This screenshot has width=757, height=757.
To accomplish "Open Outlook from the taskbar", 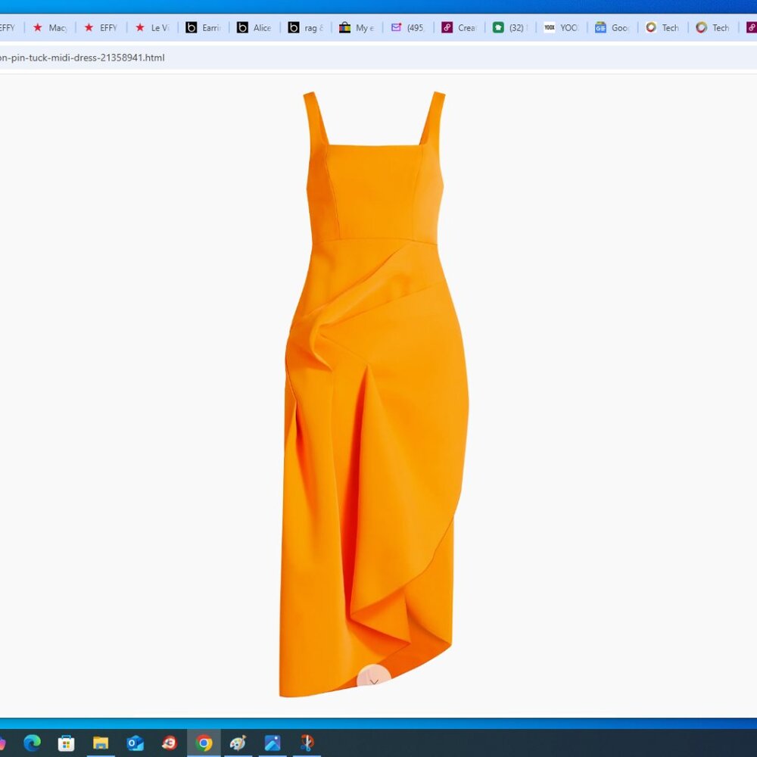I will [134, 743].
